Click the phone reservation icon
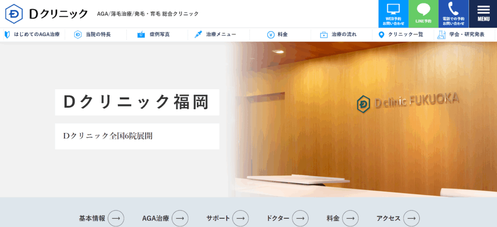This screenshot has width=497, height=227. click(453, 9)
